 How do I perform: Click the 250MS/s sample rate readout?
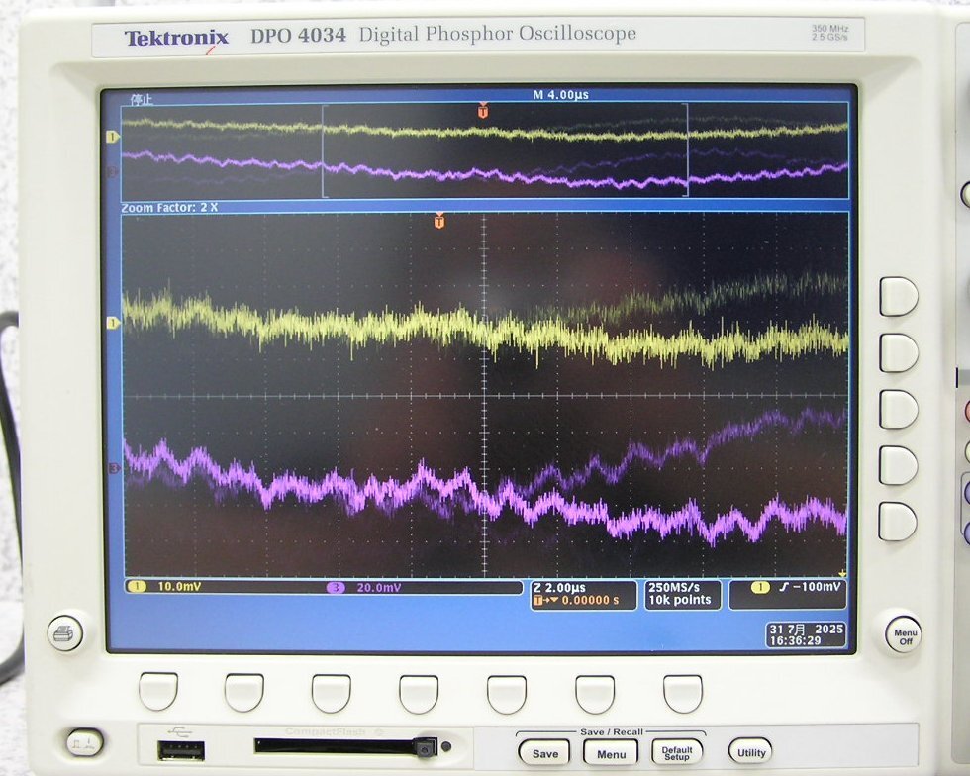pyautogui.click(x=674, y=588)
